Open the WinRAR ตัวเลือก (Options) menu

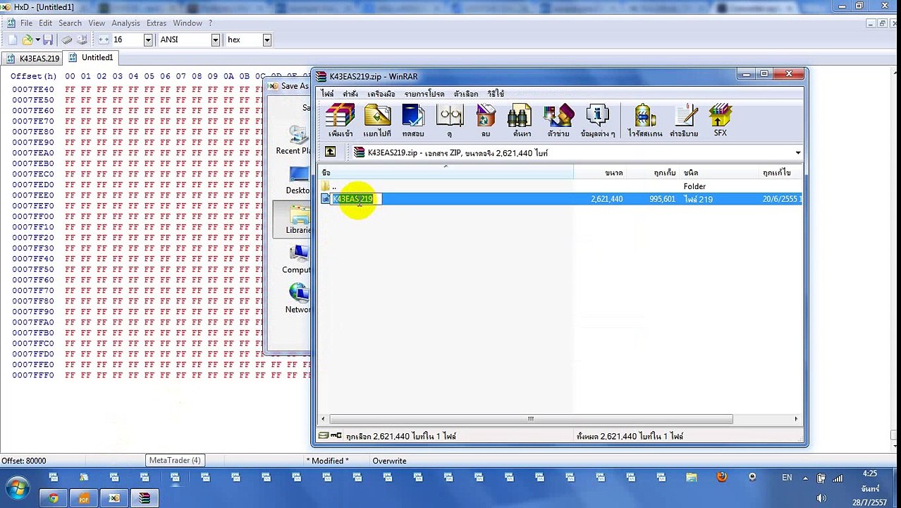(x=466, y=94)
